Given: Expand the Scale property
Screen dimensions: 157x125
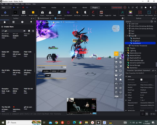Looking at the screenshot, I should tap(126, 100).
